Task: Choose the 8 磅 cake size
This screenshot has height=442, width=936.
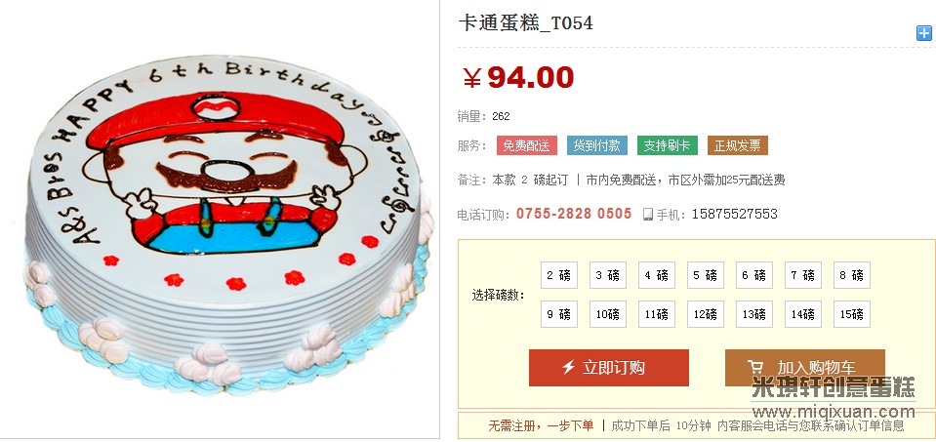Action: click(852, 275)
